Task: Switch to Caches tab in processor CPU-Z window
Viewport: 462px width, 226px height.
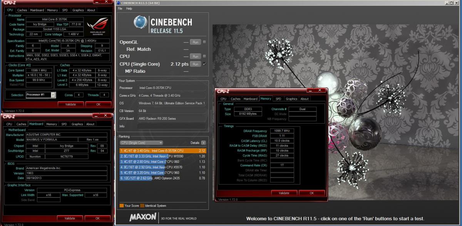Action: pos(22,10)
